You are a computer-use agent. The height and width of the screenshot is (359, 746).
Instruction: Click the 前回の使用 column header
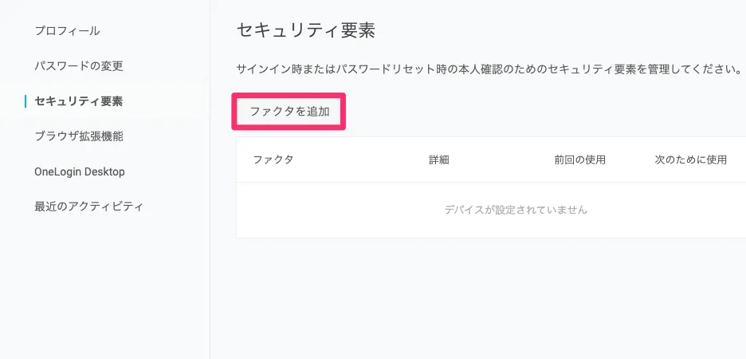click(579, 160)
